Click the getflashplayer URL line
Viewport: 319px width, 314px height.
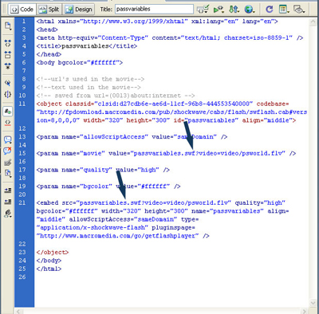tap(123, 236)
